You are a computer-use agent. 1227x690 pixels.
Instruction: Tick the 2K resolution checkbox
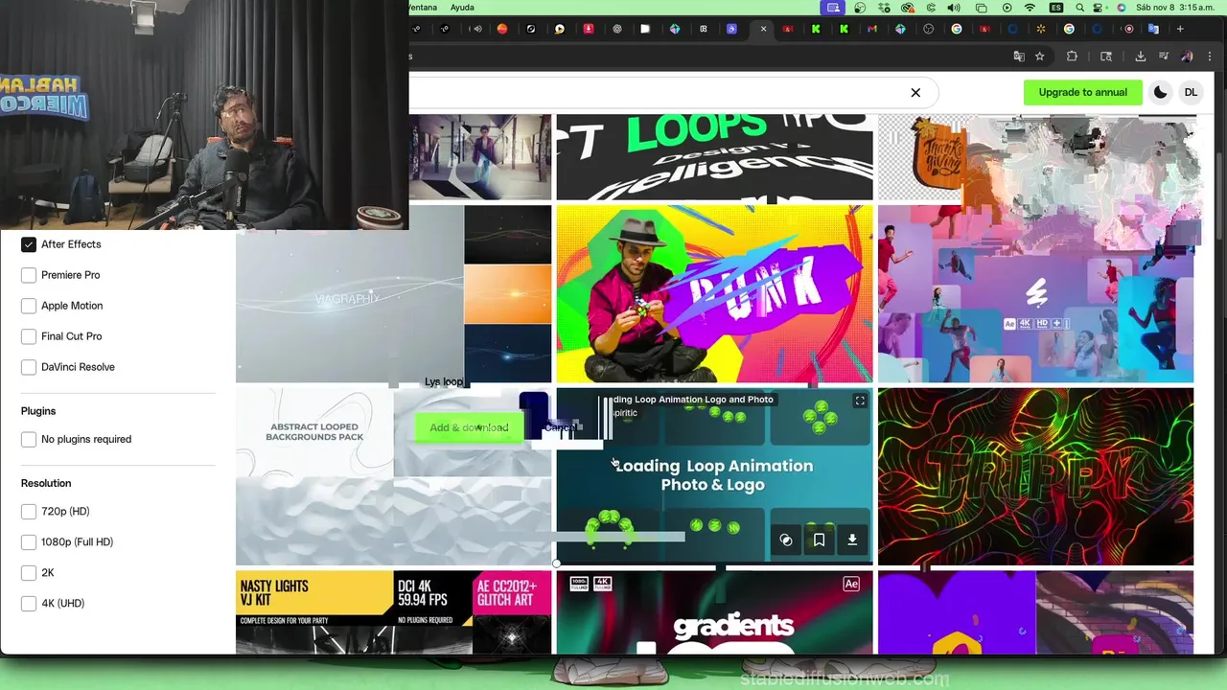pos(29,573)
